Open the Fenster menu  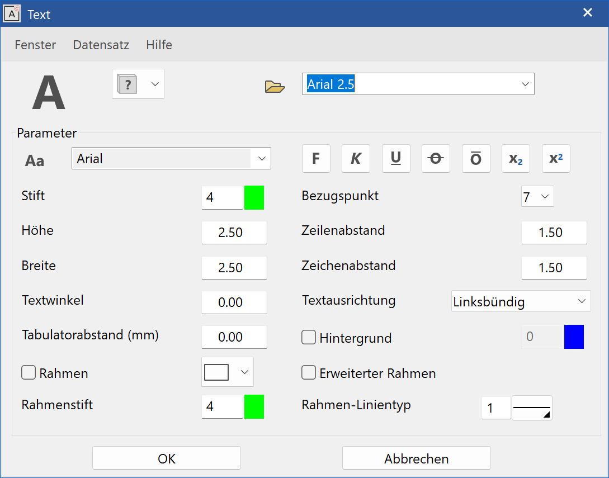[x=35, y=45]
